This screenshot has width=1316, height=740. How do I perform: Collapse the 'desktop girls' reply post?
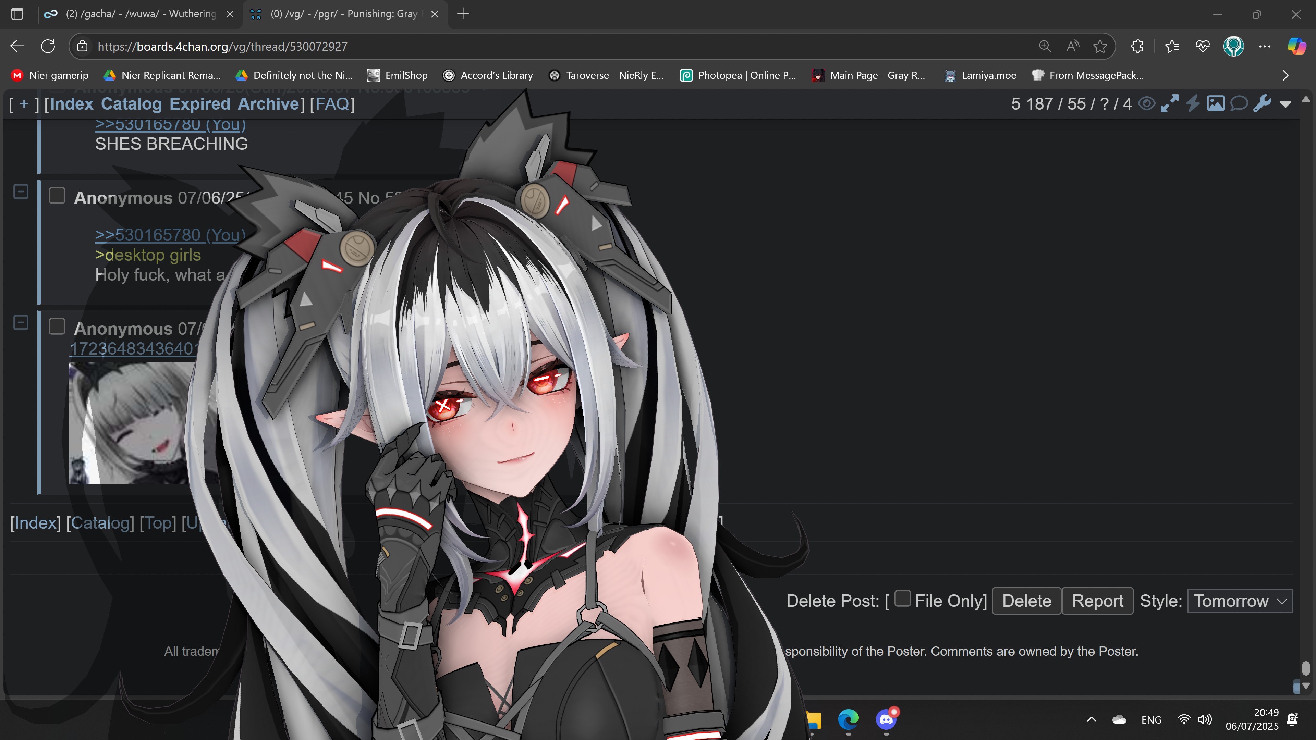point(21,192)
